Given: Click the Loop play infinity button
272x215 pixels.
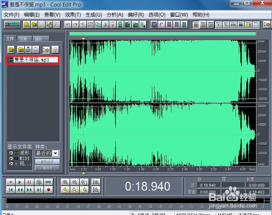Looking at the screenshot, I should pos(48,182).
